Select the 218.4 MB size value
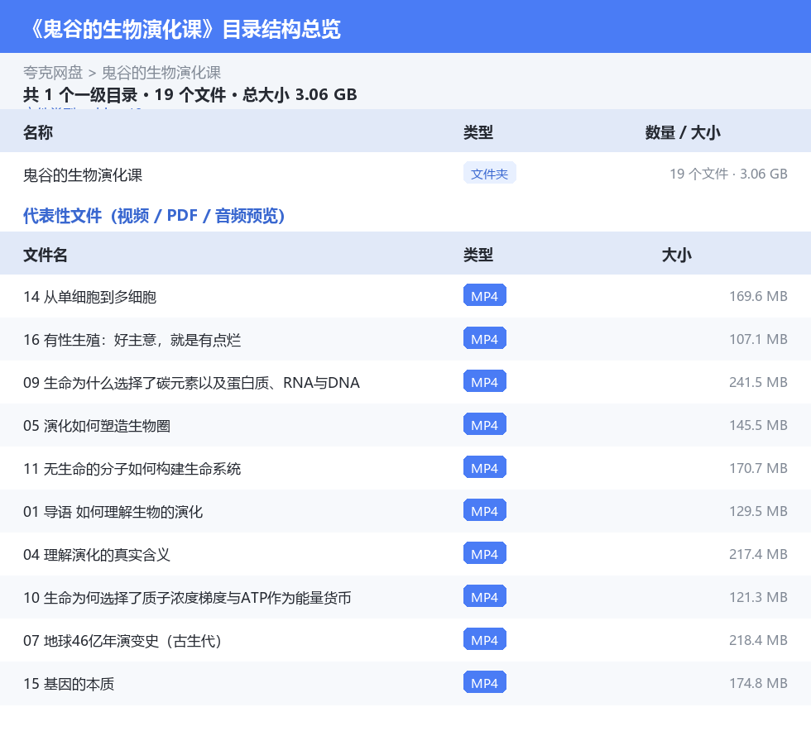Viewport: 811px width, 731px height. [758, 639]
